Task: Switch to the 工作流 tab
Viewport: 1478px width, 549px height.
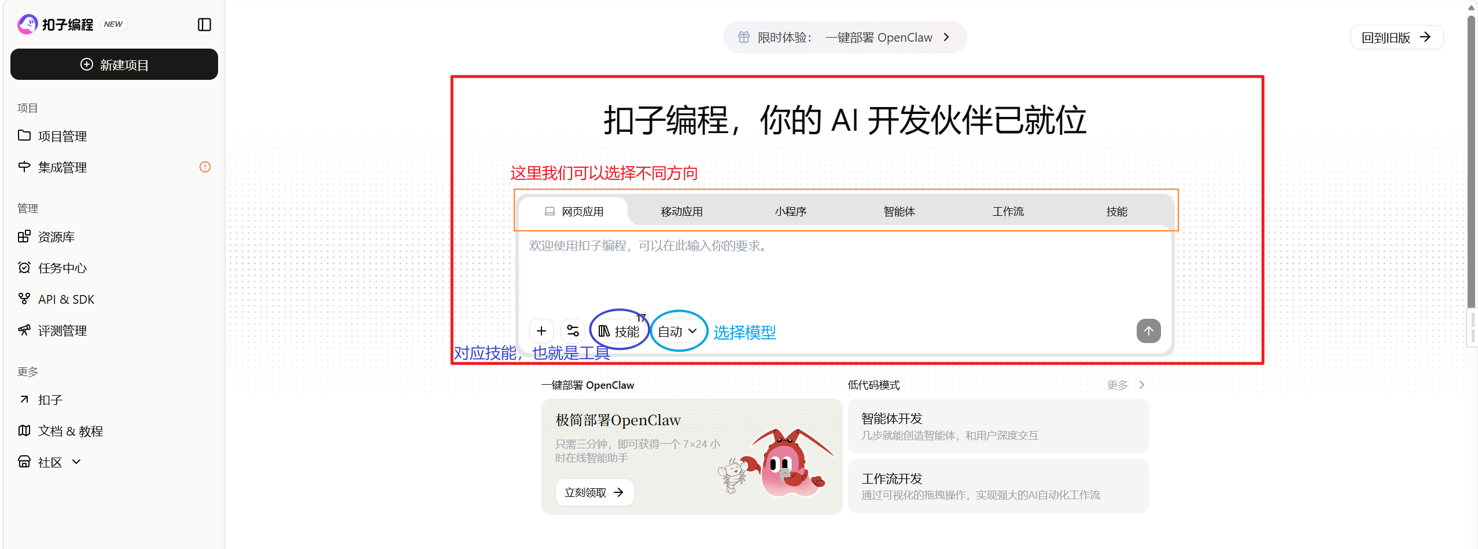Action: (1008, 212)
